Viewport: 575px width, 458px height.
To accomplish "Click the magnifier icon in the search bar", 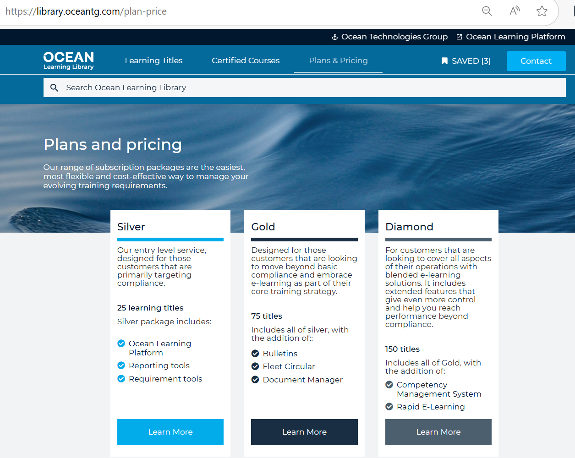I will (55, 87).
